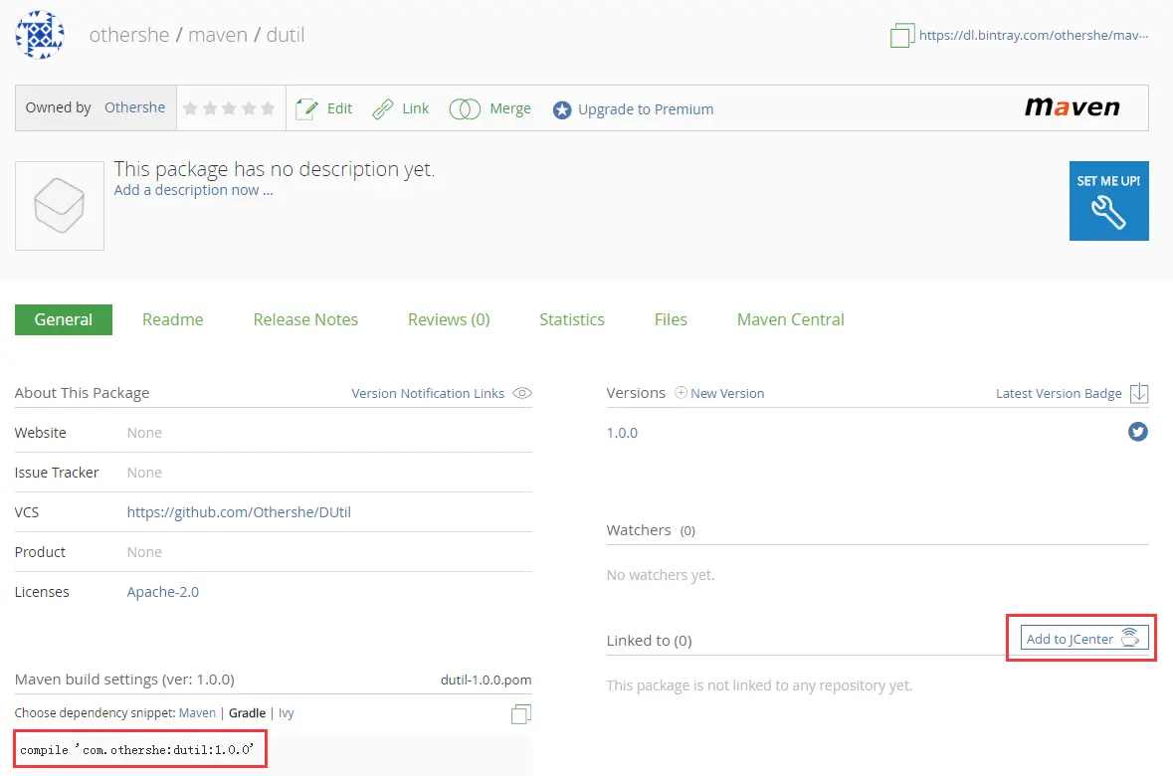Click 'About This Package' heading
The height and width of the screenshot is (776, 1173).
pyautogui.click(x=83, y=393)
